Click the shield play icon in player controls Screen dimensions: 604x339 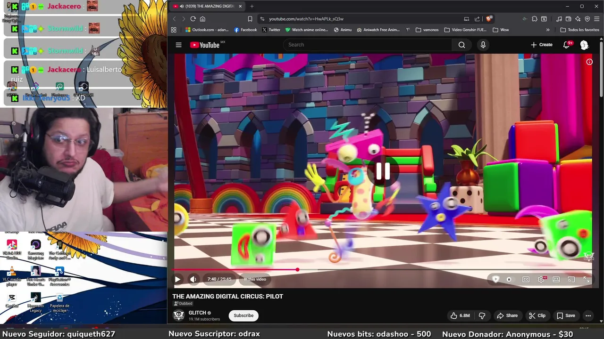[x=495, y=279]
